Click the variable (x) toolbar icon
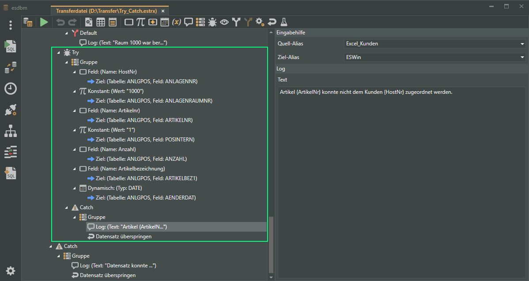Image resolution: width=529 pixels, height=281 pixels. [x=177, y=22]
